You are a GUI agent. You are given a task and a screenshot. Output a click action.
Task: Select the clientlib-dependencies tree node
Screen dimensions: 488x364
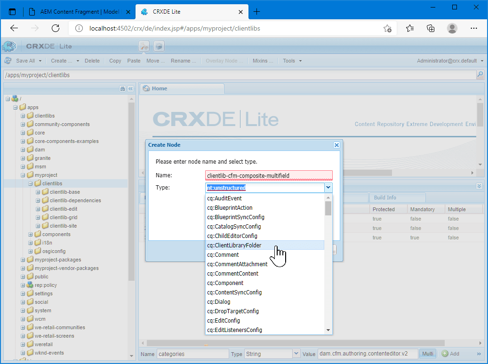click(x=75, y=200)
